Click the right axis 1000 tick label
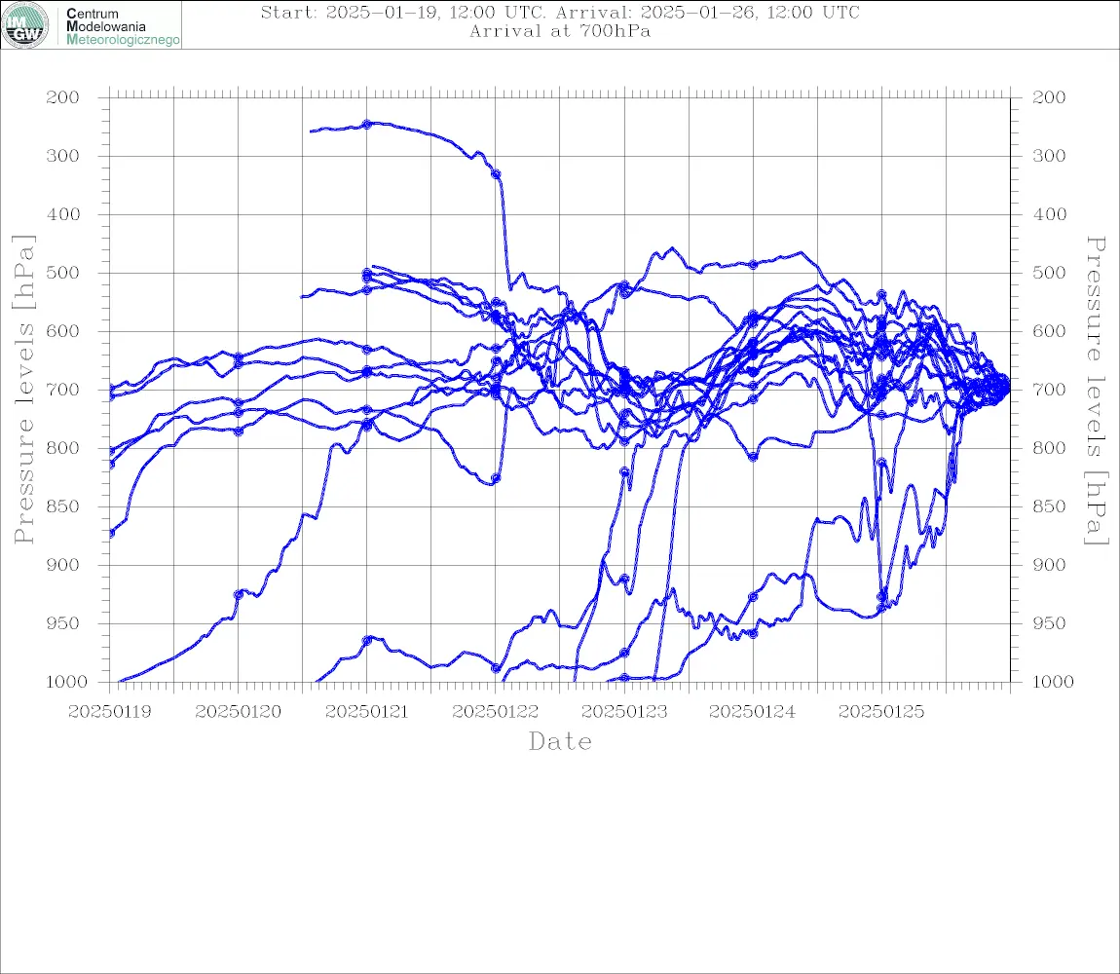Screen dimensions: 1120x974 [1054, 682]
